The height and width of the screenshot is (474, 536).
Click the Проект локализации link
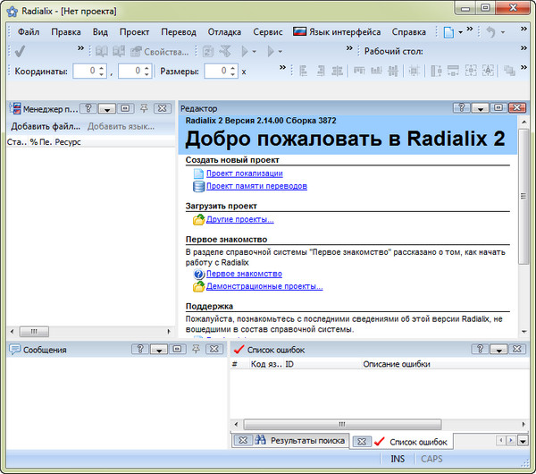point(244,174)
